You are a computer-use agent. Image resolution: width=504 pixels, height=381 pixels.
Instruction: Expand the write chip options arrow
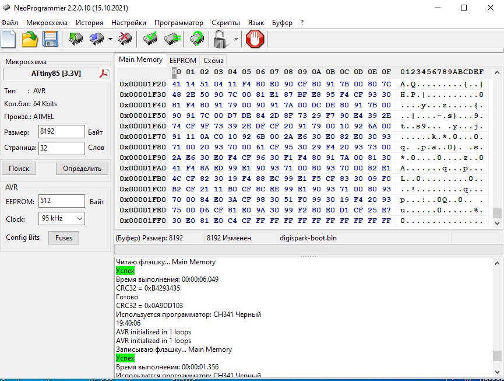(110, 40)
